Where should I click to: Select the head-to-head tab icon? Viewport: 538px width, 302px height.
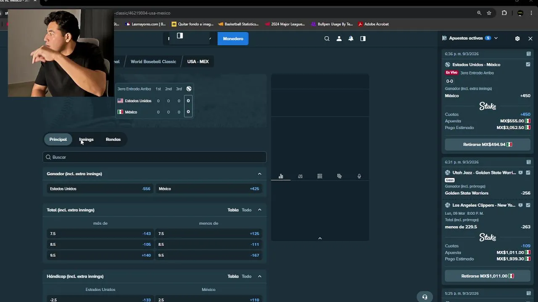(x=300, y=176)
